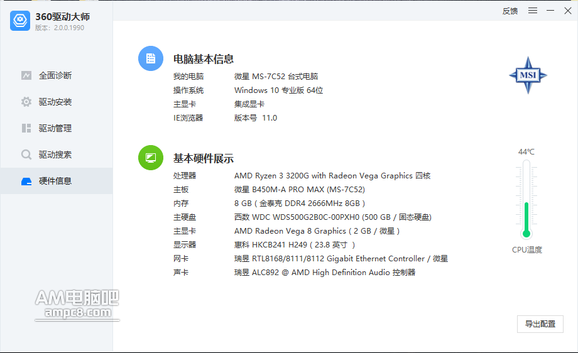Click the 硬件信息 blue drive icon
The height and width of the screenshot is (353, 578).
pos(26,181)
